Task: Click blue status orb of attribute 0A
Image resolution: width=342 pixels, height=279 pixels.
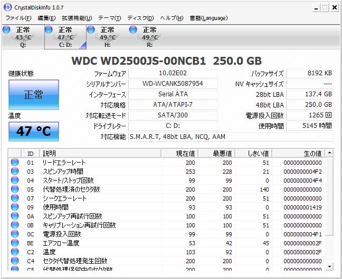Action: [15, 216]
